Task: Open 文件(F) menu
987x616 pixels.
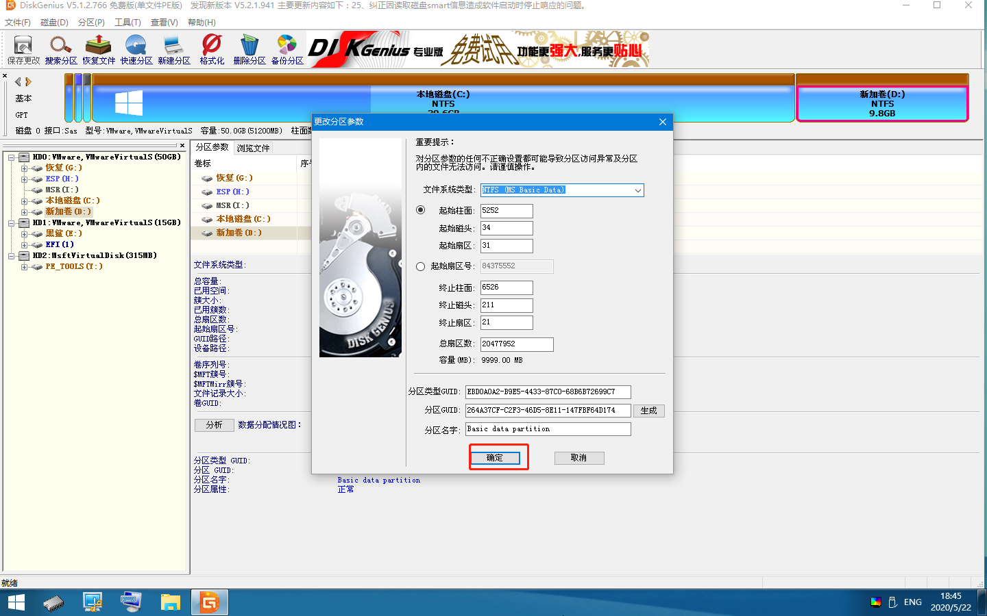Action: 18,23
